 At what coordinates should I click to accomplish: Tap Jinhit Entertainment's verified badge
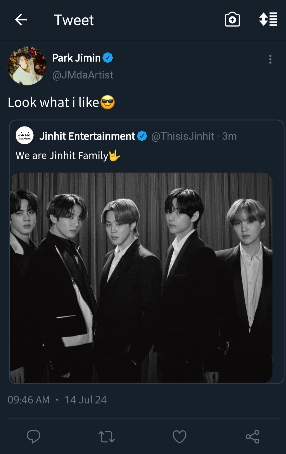pos(142,136)
